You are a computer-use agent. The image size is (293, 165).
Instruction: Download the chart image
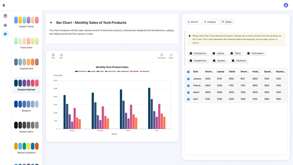[x=161, y=56]
